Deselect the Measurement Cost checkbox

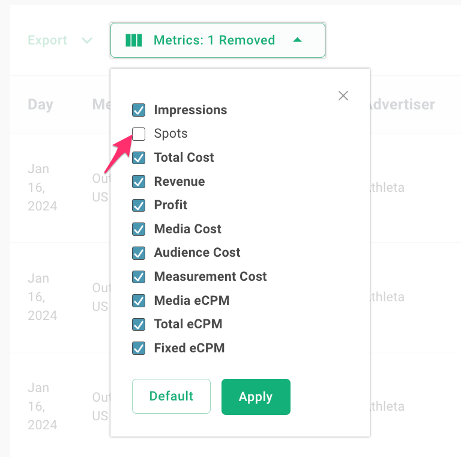click(x=139, y=277)
